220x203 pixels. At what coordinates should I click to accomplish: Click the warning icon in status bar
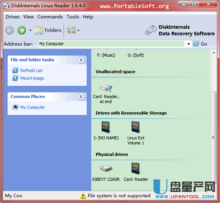(x=83, y=196)
